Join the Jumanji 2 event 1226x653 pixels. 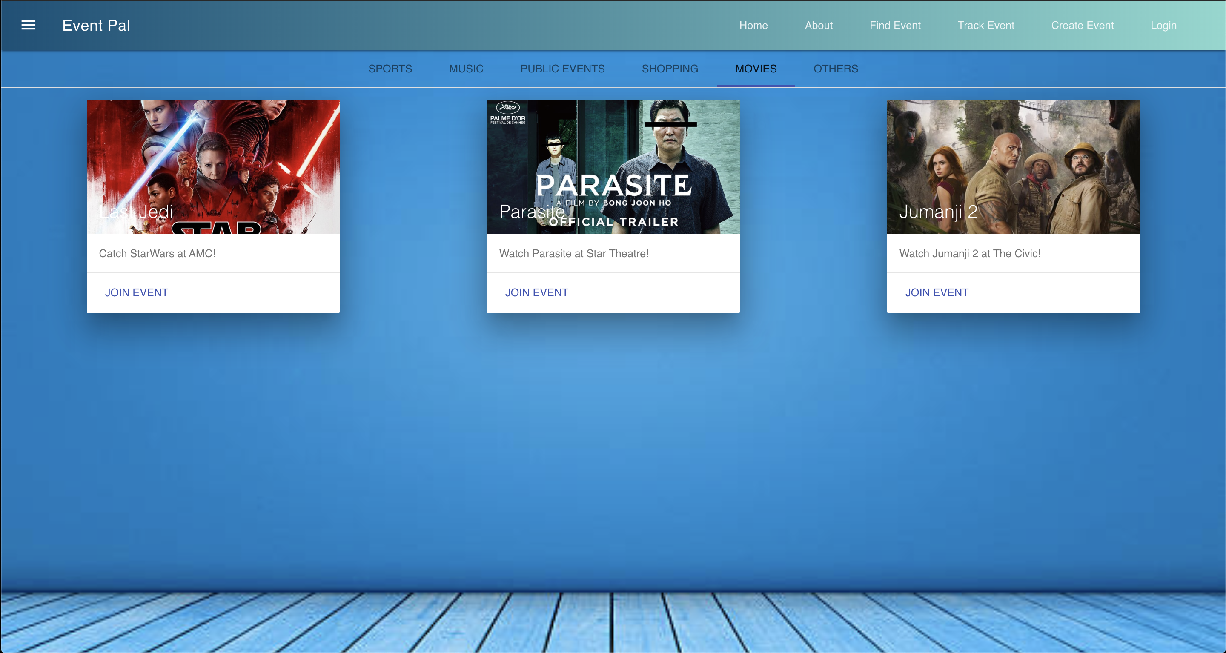(936, 292)
